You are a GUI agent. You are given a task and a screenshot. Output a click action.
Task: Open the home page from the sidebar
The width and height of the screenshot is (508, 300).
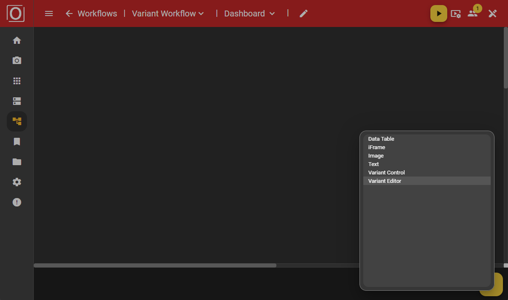(x=16, y=40)
